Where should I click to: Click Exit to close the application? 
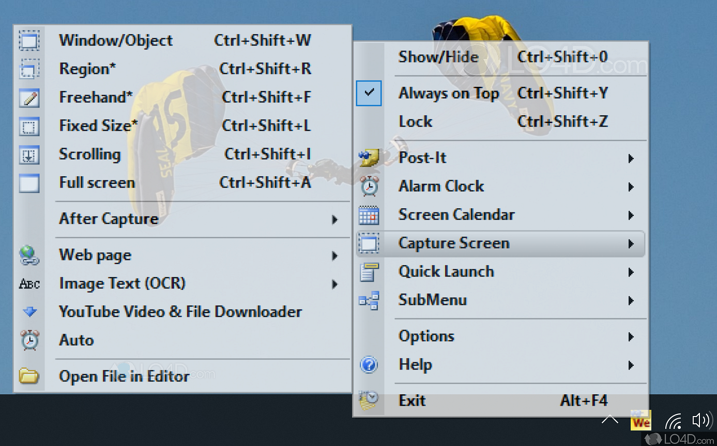tap(412, 400)
